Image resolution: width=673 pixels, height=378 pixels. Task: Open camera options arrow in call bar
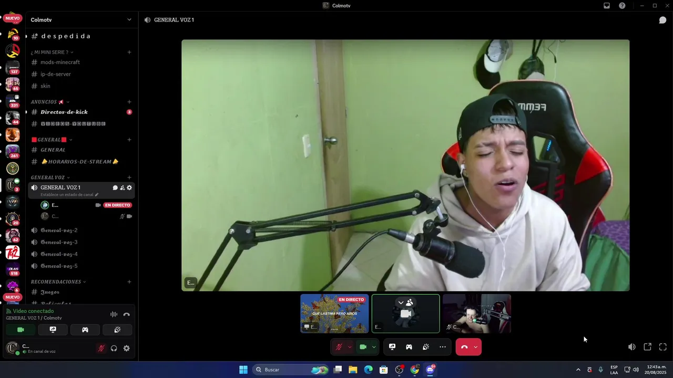pyautogui.click(x=374, y=347)
